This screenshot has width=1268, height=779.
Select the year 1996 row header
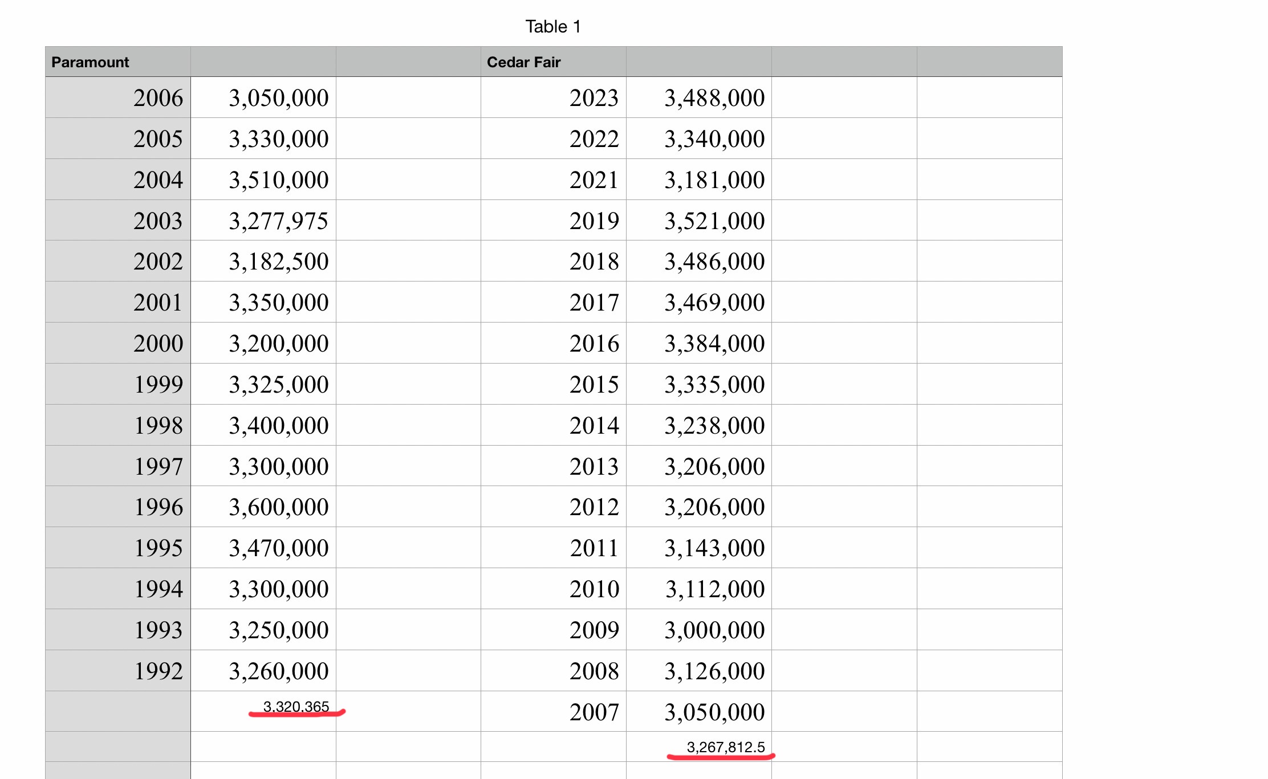tap(118, 507)
